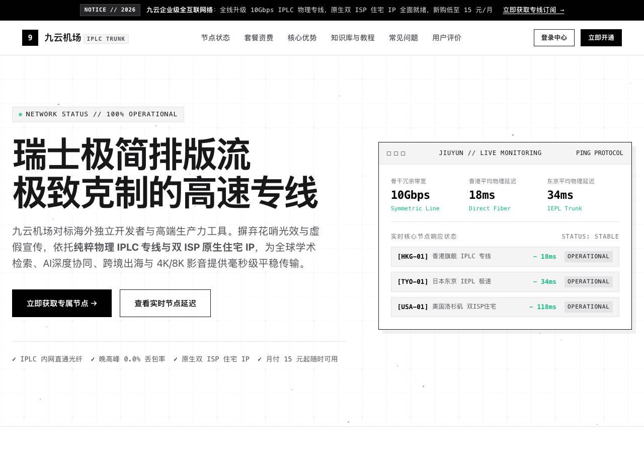Image resolution: width=644 pixels, height=453 pixels.
Task: Click ✓ 晚高峰 0.0% 丢包率 feature
Action: (128, 359)
